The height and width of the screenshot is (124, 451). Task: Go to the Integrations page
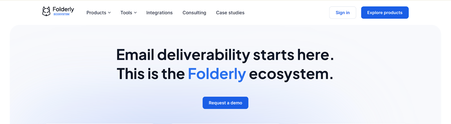pos(159,13)
